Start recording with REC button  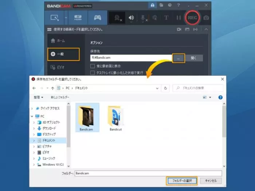tap(192, 17)
